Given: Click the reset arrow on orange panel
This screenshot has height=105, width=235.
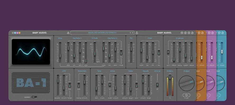Looking at the screenshot, I should [x=202, y=33].
